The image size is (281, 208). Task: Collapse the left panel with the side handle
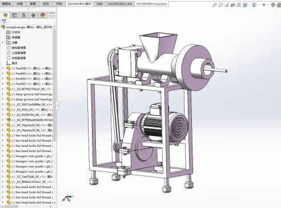tap(58, 105)
